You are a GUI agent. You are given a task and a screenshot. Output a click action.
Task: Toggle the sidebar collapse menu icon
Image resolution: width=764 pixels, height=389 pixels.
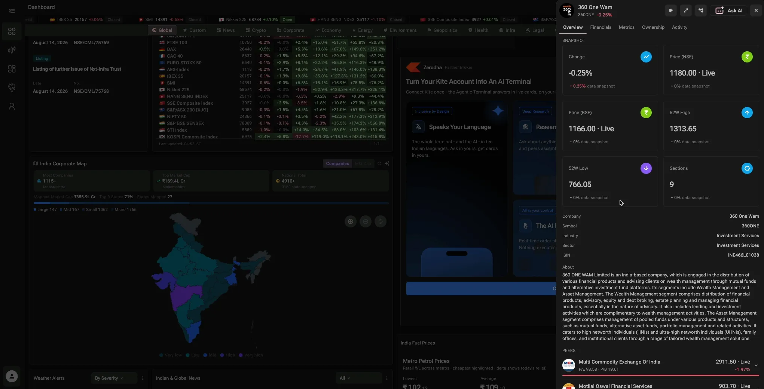point(12,11)
